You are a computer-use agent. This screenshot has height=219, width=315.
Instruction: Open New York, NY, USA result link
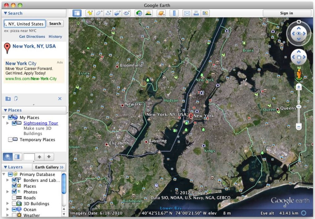click(x=34, y=46)
